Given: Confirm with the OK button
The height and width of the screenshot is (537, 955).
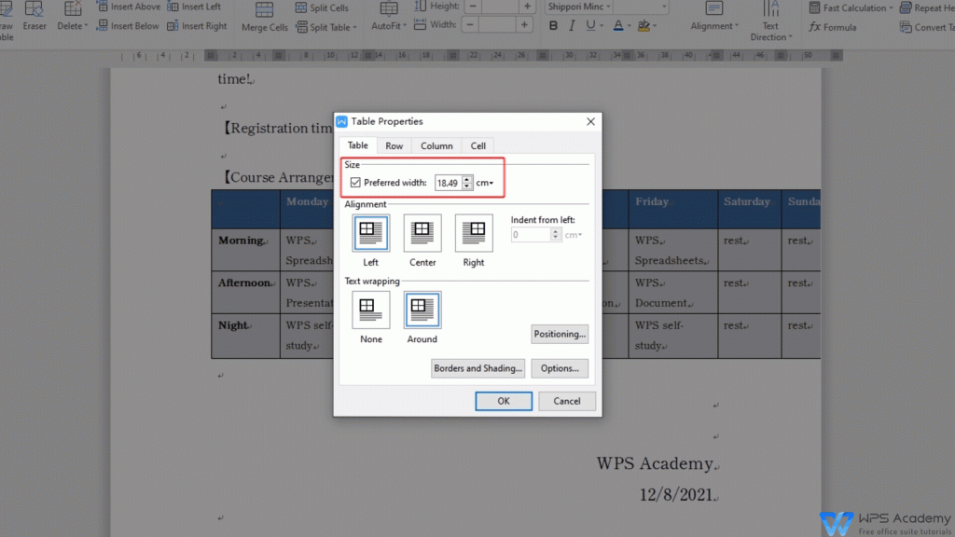Looking at the screenshot, I should point(504,401).
